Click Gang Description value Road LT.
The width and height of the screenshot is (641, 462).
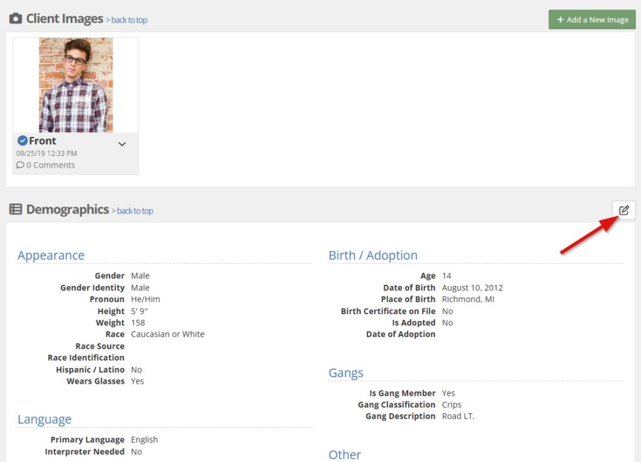(x=458, y=416)
